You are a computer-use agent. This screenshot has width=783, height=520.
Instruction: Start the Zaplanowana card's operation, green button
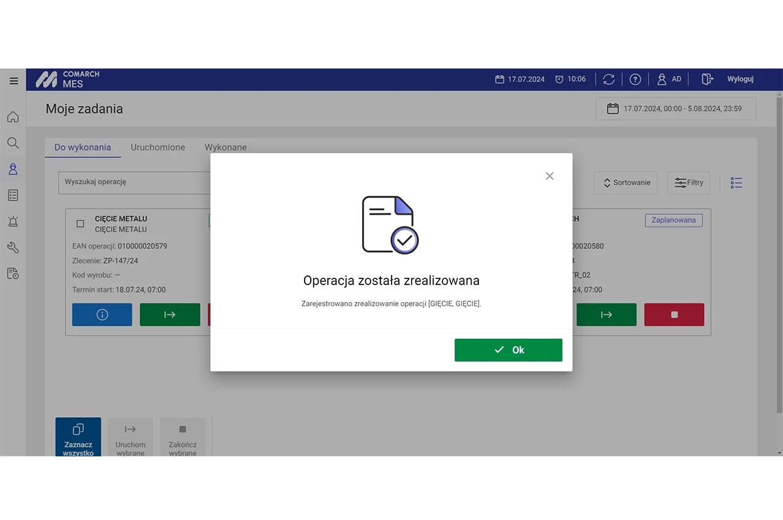(606, 314)
